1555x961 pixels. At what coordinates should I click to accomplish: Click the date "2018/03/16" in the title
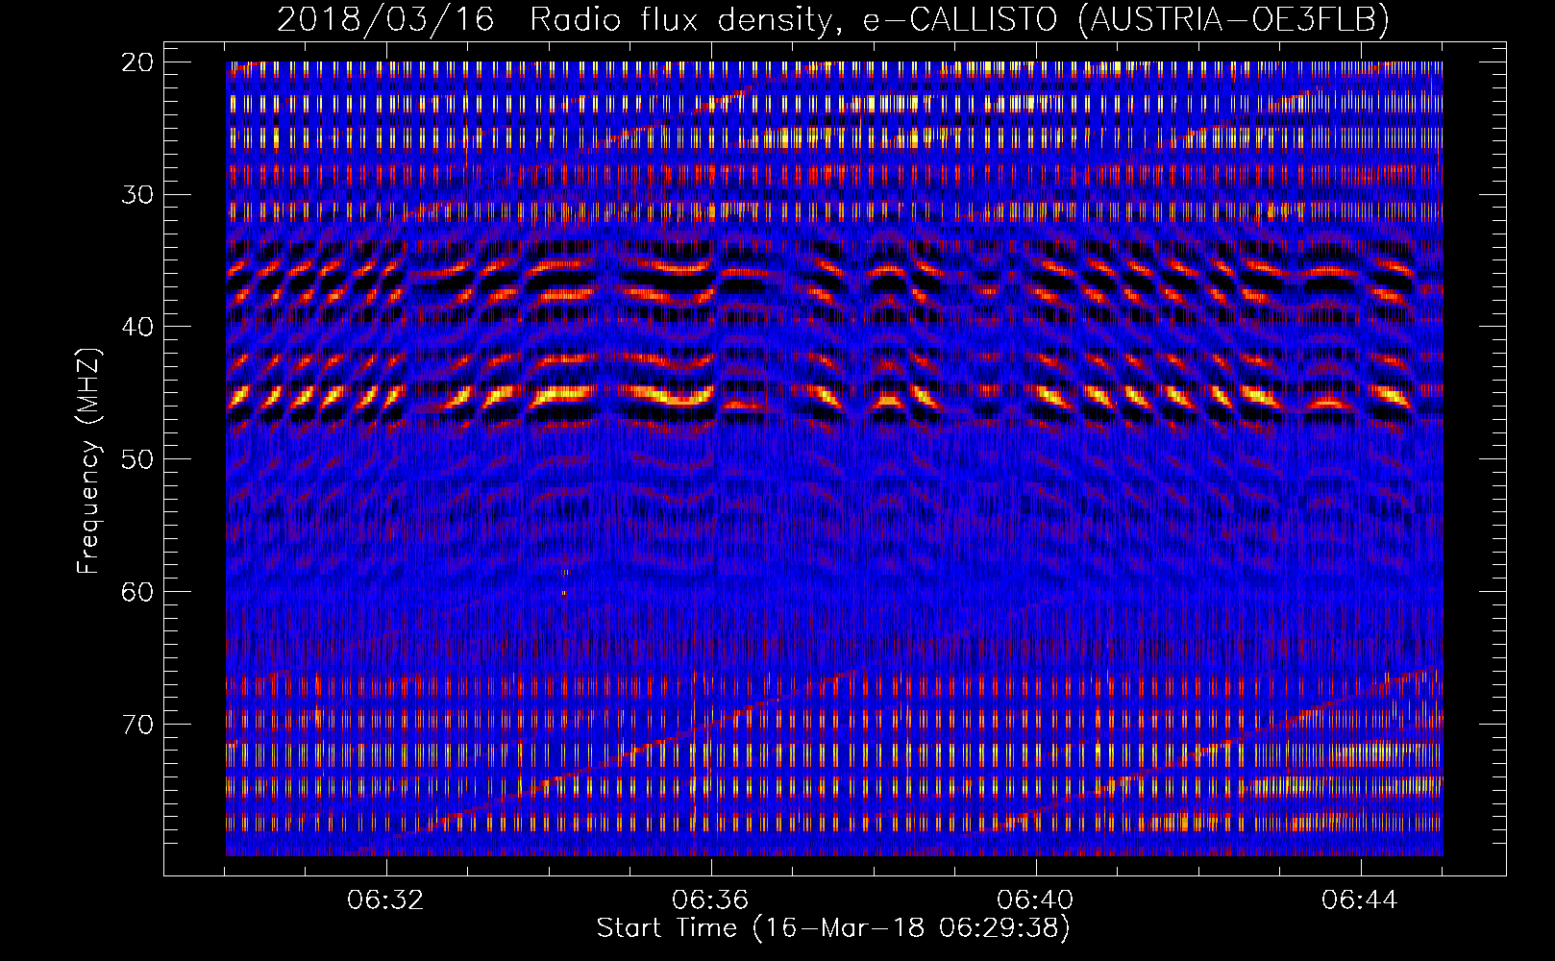(x=385, y=19)
